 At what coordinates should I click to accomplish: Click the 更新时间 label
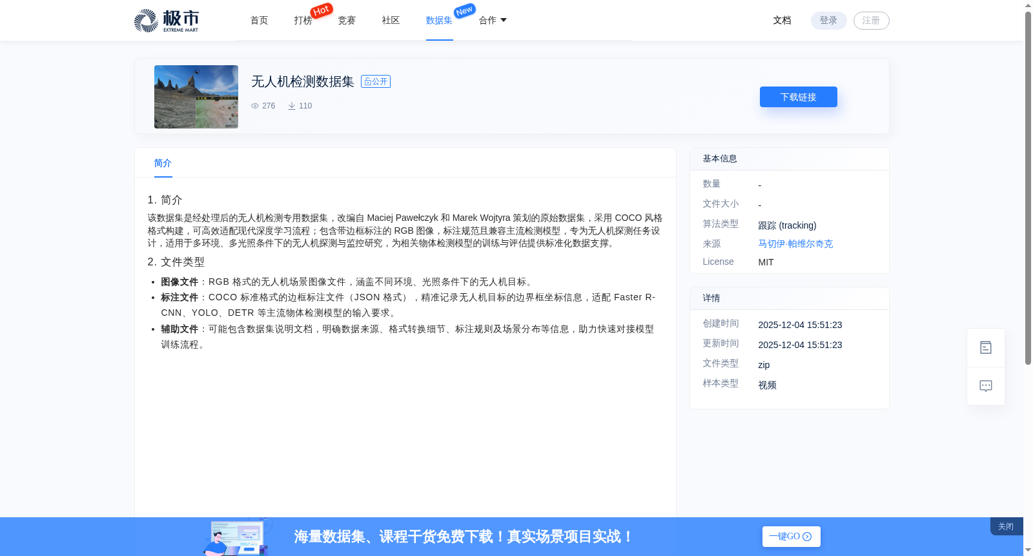[721, 344]
